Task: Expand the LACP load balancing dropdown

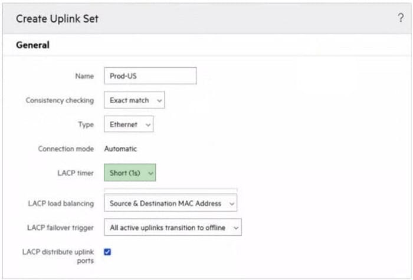Action: click(x=170, y=203)
